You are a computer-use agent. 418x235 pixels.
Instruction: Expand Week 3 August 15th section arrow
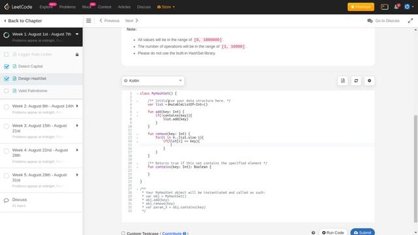coord(77,125)
